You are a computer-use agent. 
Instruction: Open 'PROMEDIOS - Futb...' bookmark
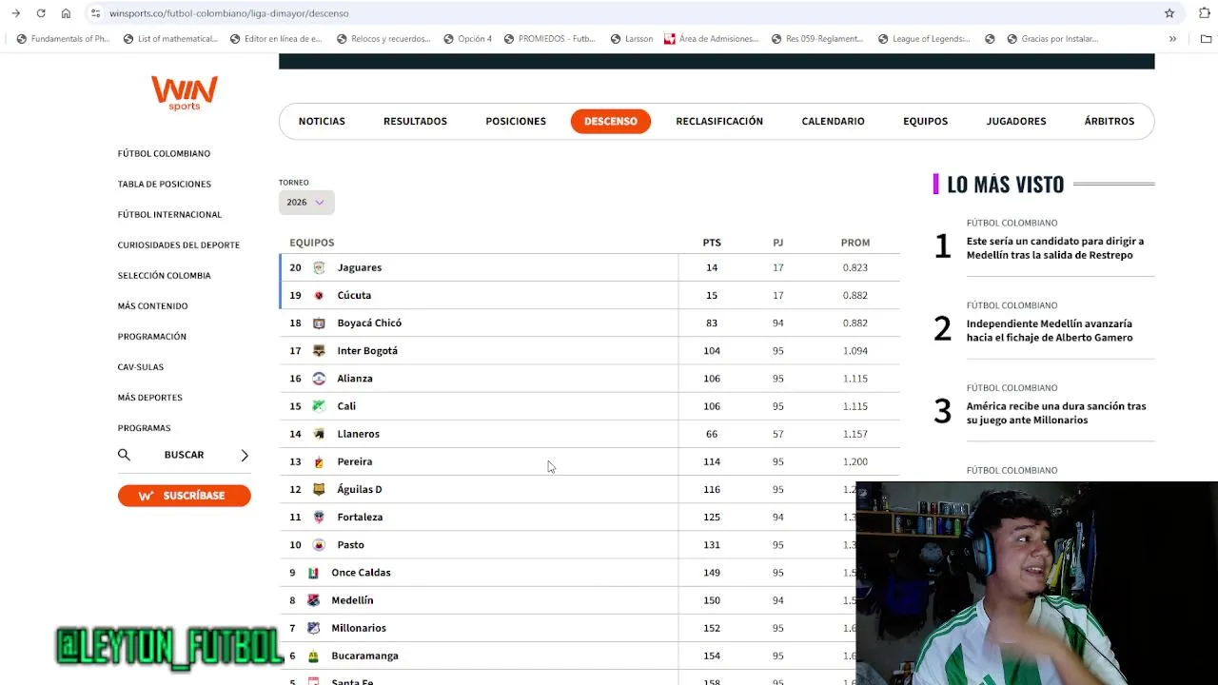coord(550,39)
